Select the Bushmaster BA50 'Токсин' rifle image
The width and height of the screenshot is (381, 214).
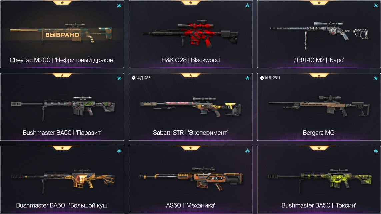(320, 180)
